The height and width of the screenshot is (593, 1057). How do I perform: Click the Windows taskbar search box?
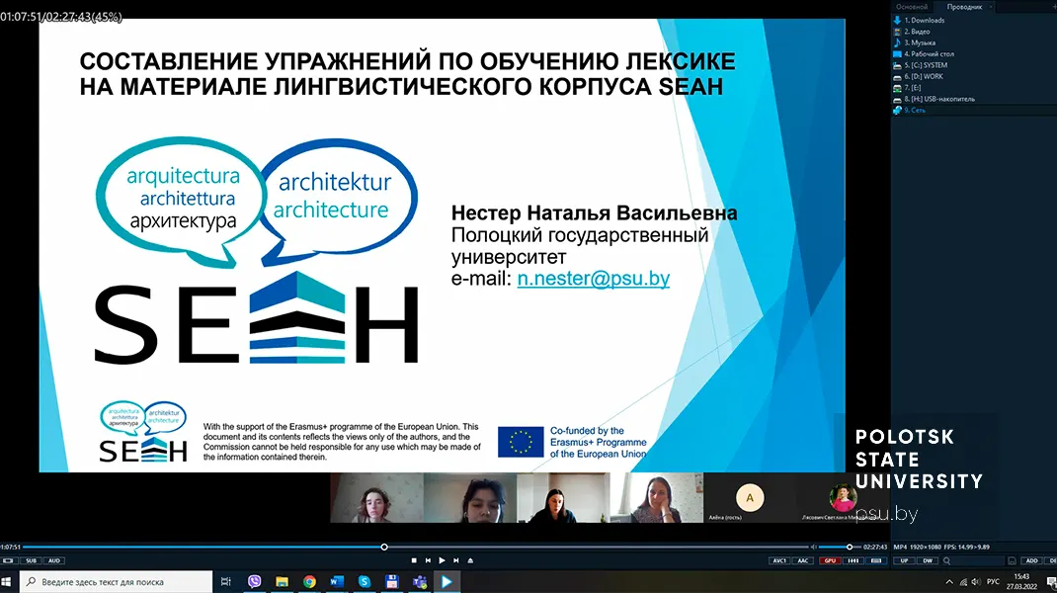tap(116, 581)
